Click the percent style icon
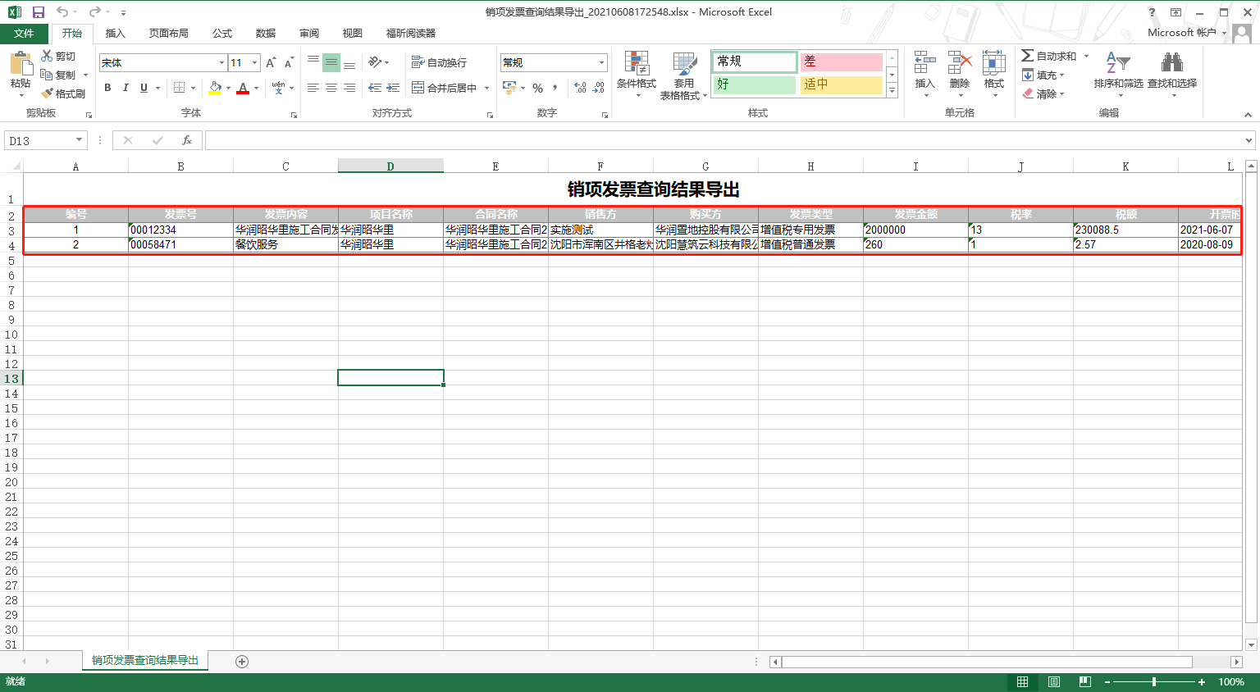This screenshot has width=1260, height=692. pyautogui.click(x=537, y=88)
